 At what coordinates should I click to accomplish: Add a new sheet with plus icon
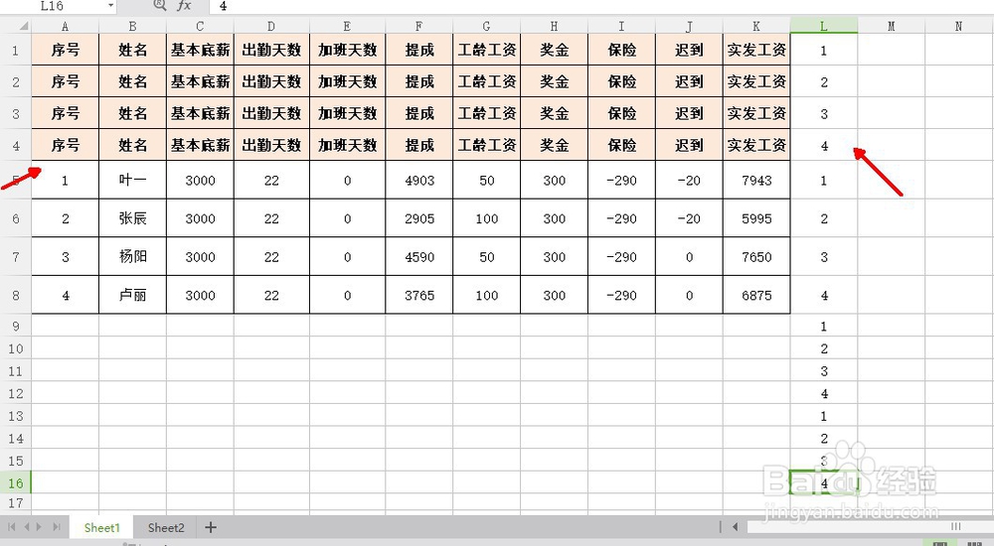[211, 527]
